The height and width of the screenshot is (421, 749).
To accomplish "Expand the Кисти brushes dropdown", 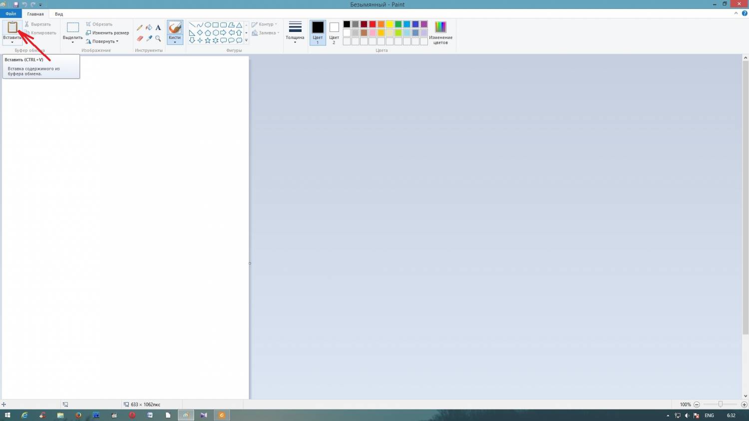I will click(175, 41).
